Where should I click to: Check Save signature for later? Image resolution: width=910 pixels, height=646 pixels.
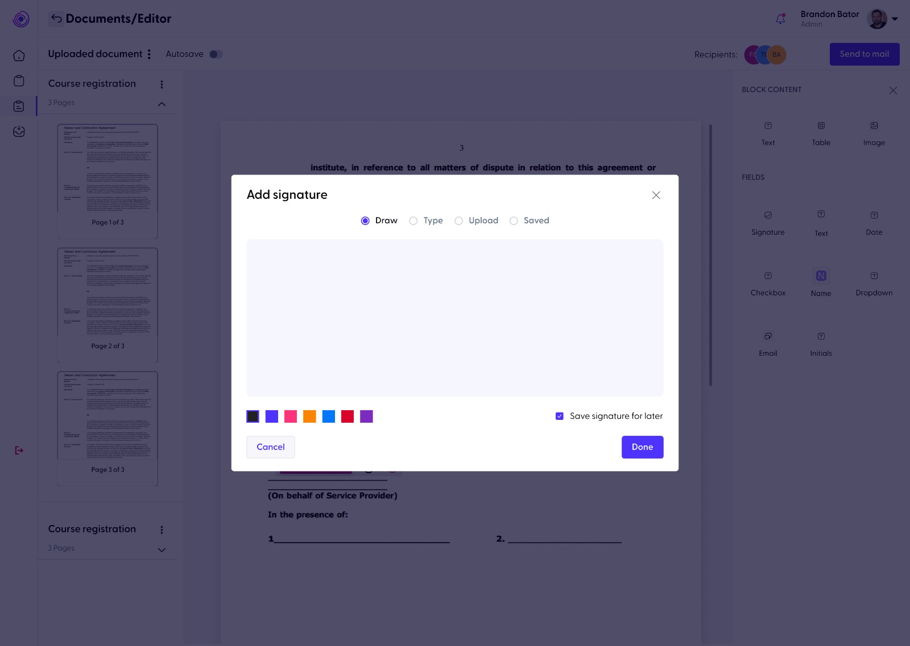click(560, 416)
